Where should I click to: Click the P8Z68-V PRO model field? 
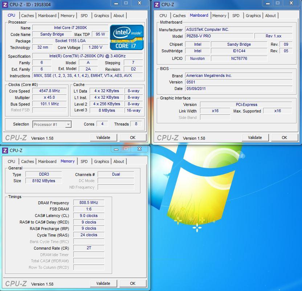219,36
